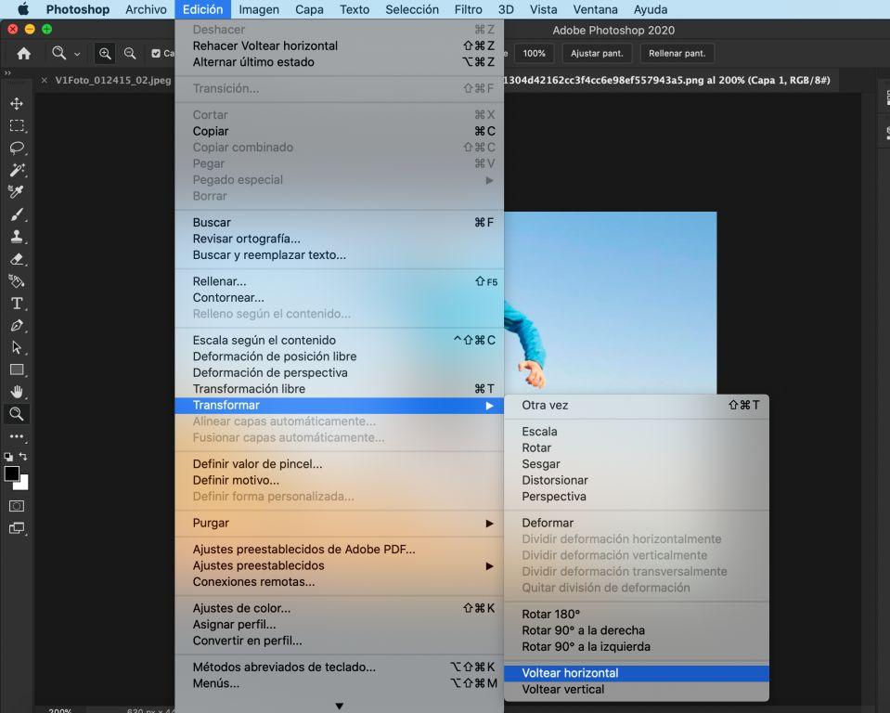Expand the Pegado especial submenu arrow
The image size is (890, 713).
tap(489, 180)
